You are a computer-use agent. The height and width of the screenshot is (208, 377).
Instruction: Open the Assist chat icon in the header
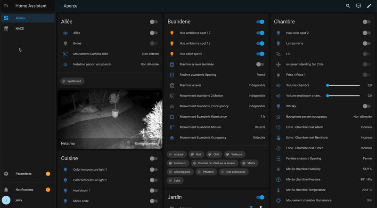point(359,6)
